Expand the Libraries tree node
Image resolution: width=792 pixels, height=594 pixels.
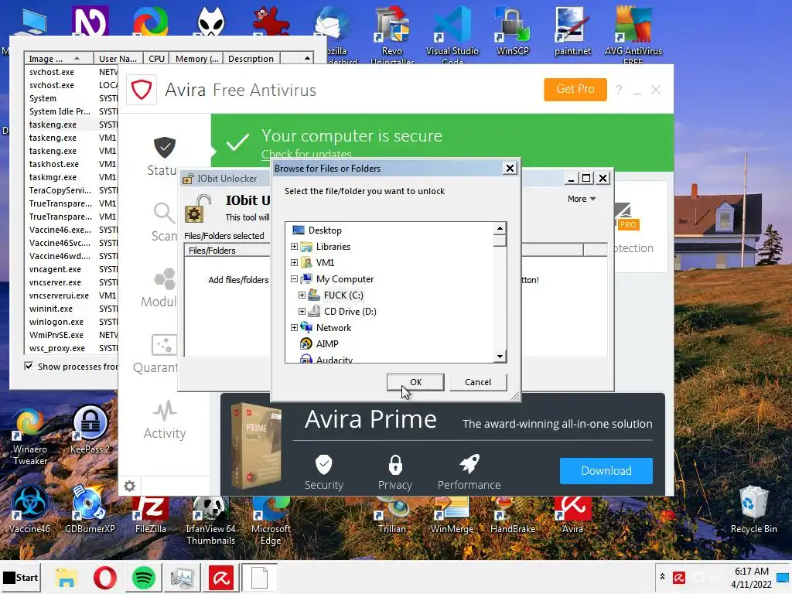pos(294,247)
